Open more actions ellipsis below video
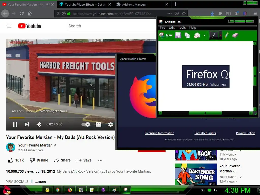Viewport: 260px width, 195px height. pos(100,160)
